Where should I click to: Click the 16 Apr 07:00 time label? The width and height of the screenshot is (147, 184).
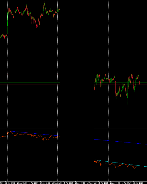[x=127, y=183]
